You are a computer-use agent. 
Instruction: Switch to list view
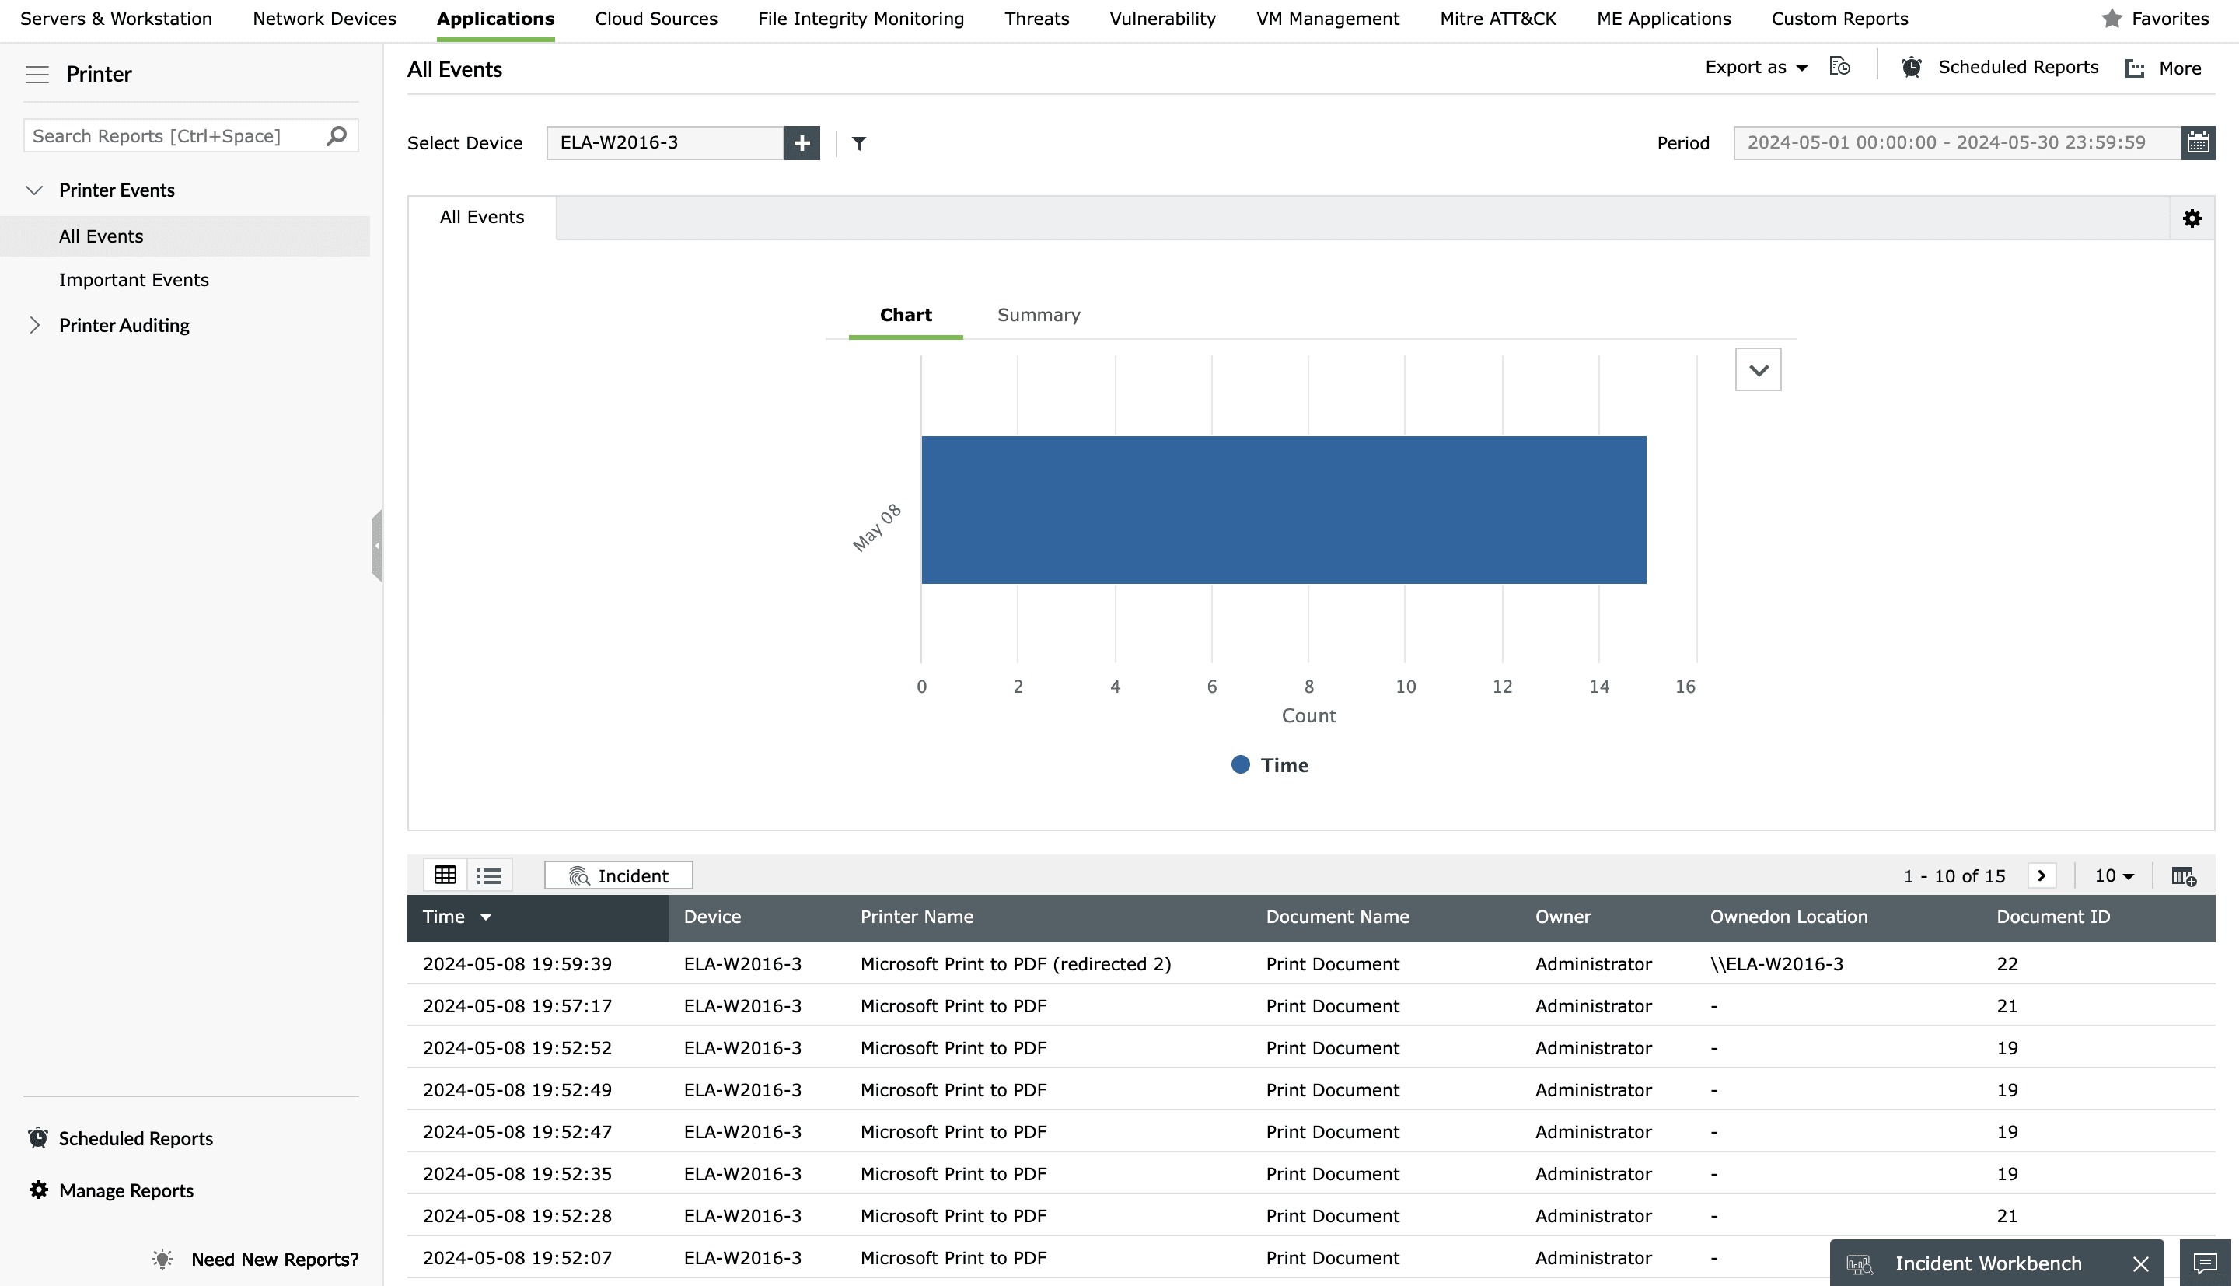tap(488, 875)
